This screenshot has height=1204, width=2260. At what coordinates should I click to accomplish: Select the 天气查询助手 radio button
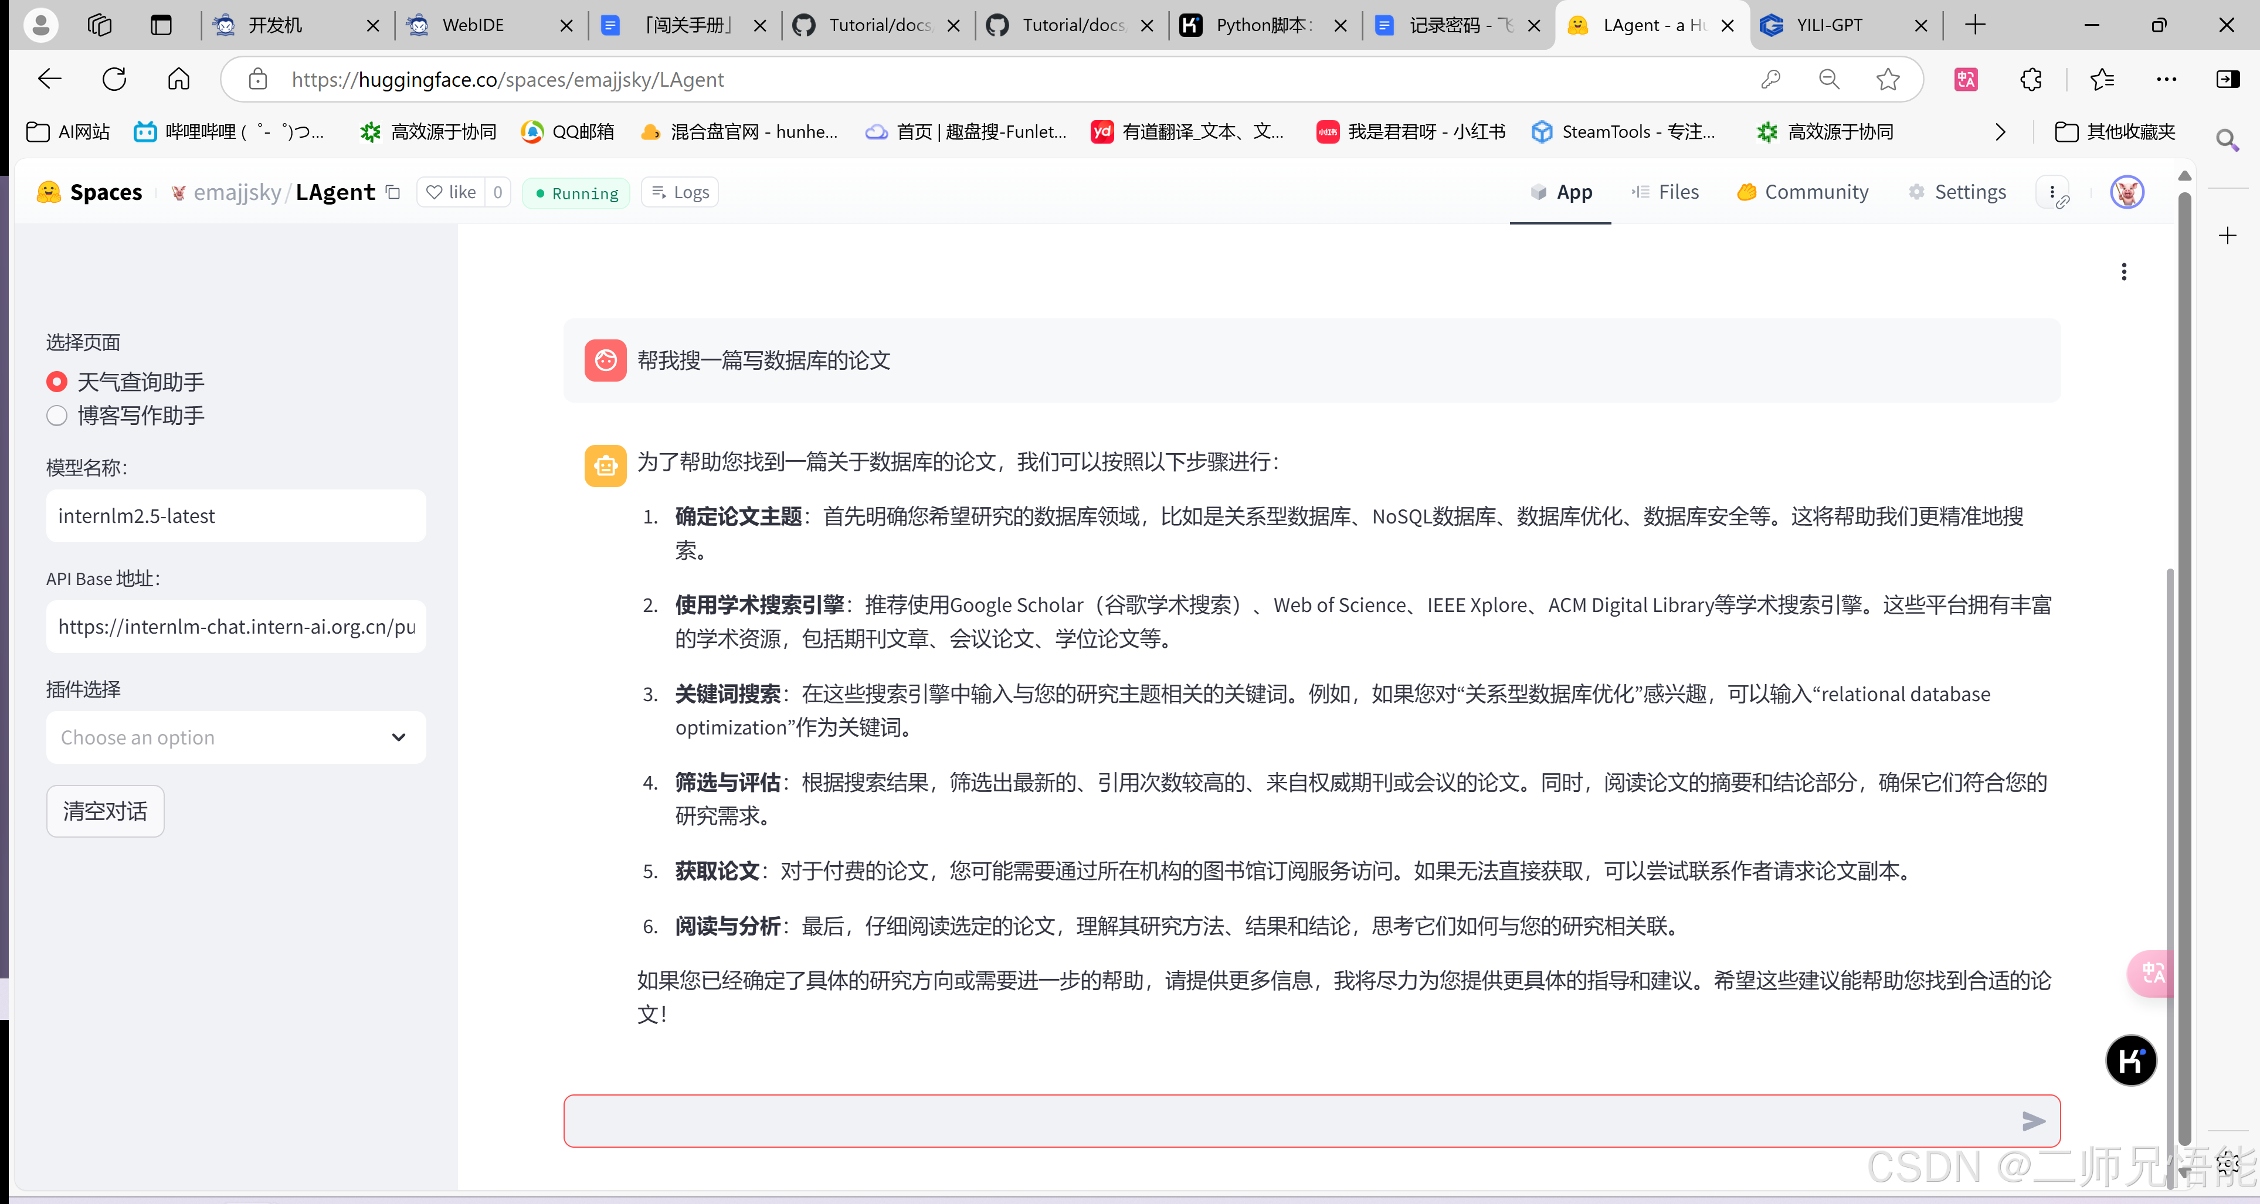click(x=56, y=382)
